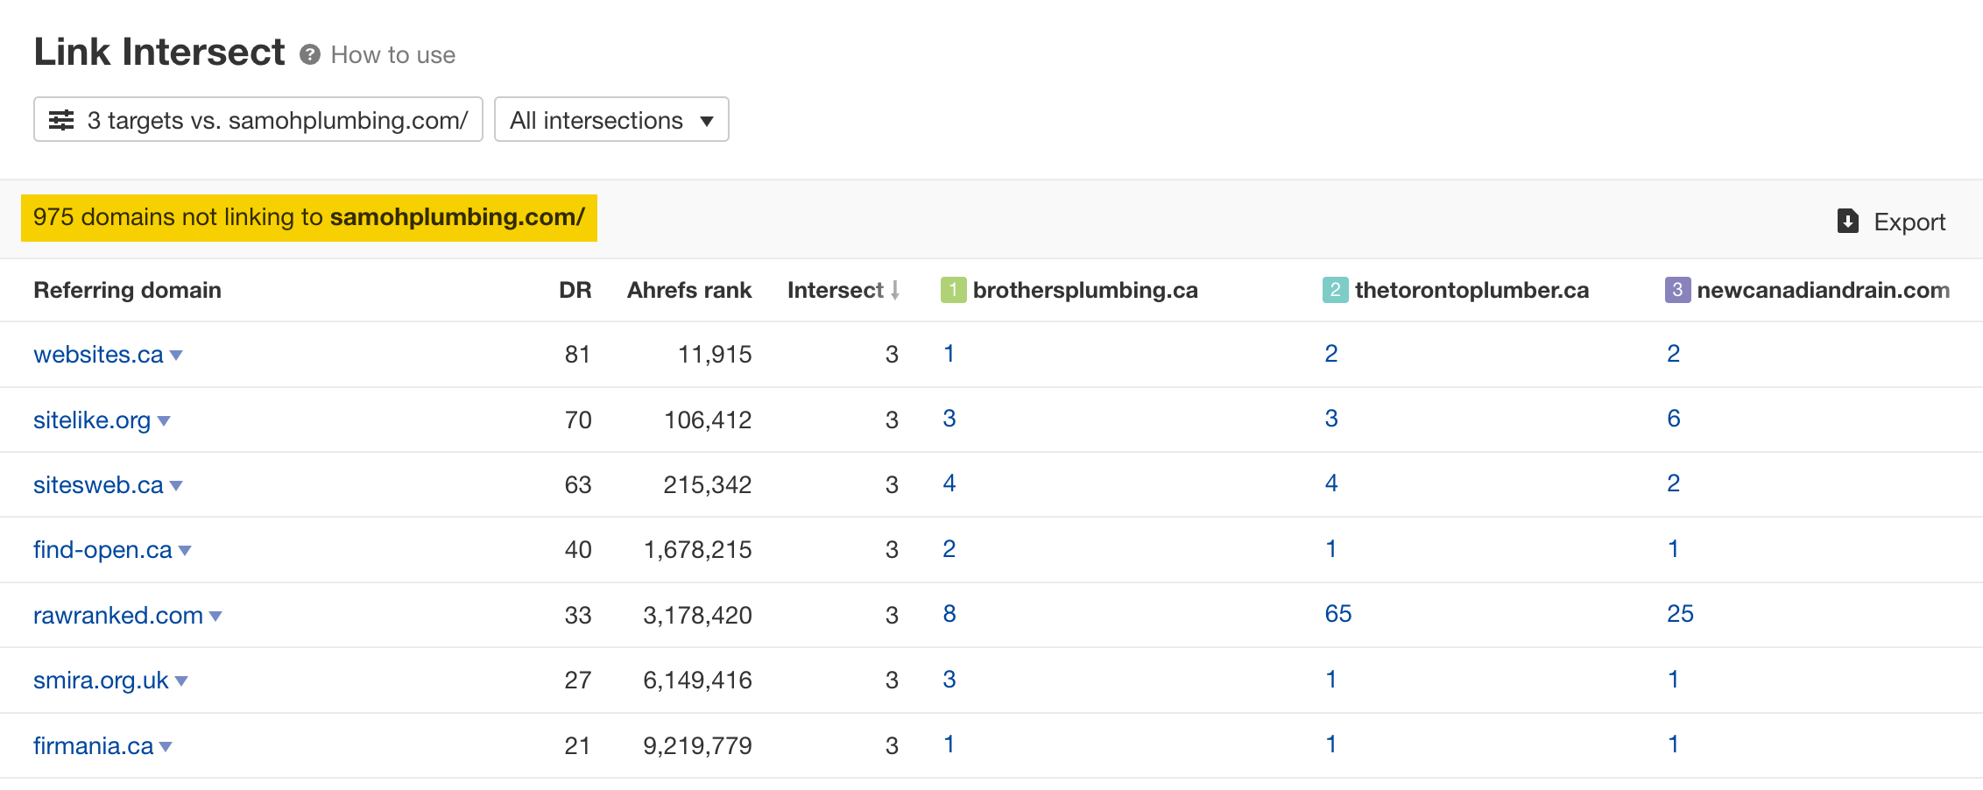Click sitelike.org link count 6 for newcanadiandrain.com

coord(1673,419)
